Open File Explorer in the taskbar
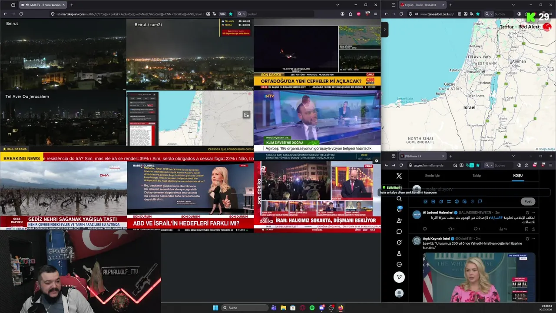 [283, 308]
